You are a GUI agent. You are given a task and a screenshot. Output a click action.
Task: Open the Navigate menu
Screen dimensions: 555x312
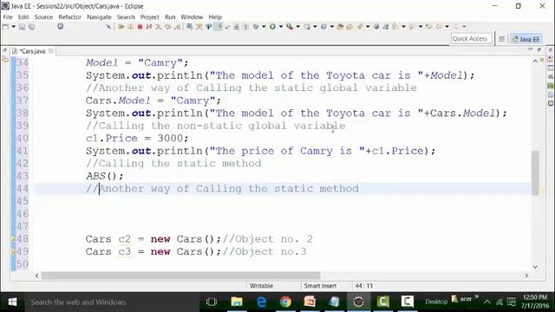click(x=99, y=17)
